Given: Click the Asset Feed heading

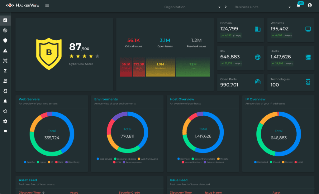Looking at the screenshot, I should click(x=28, y=180).
